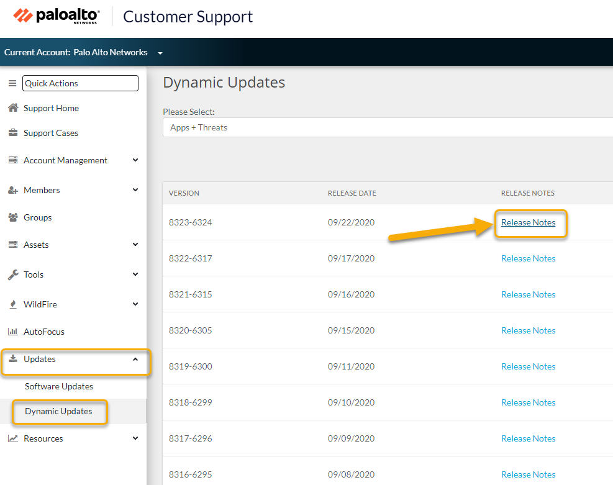Click the Tools wrench icon
The height and width of the screenshot is (485, 613).
12,274
